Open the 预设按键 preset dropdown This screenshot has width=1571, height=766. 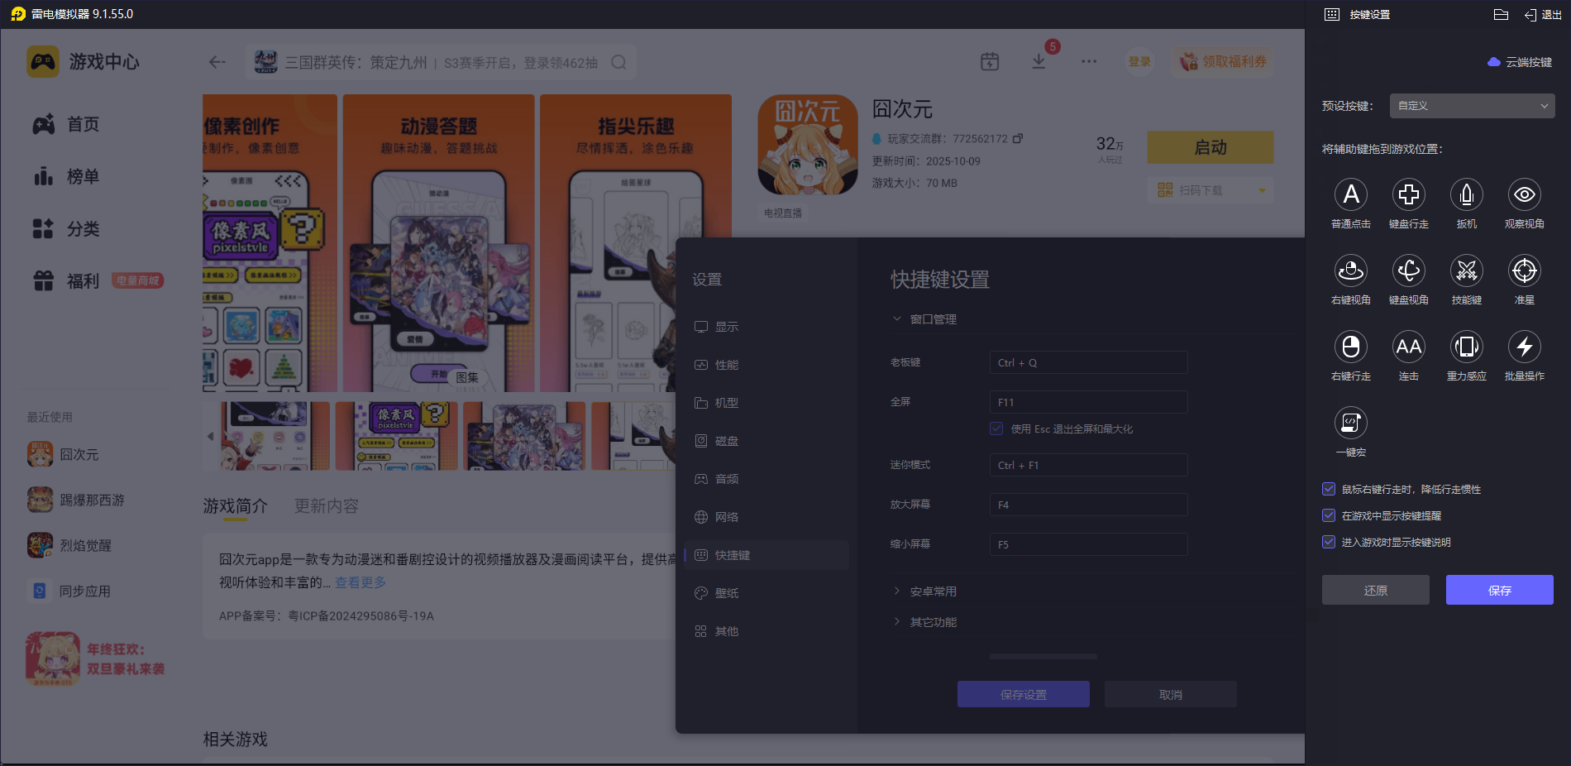coord(1472,106)
